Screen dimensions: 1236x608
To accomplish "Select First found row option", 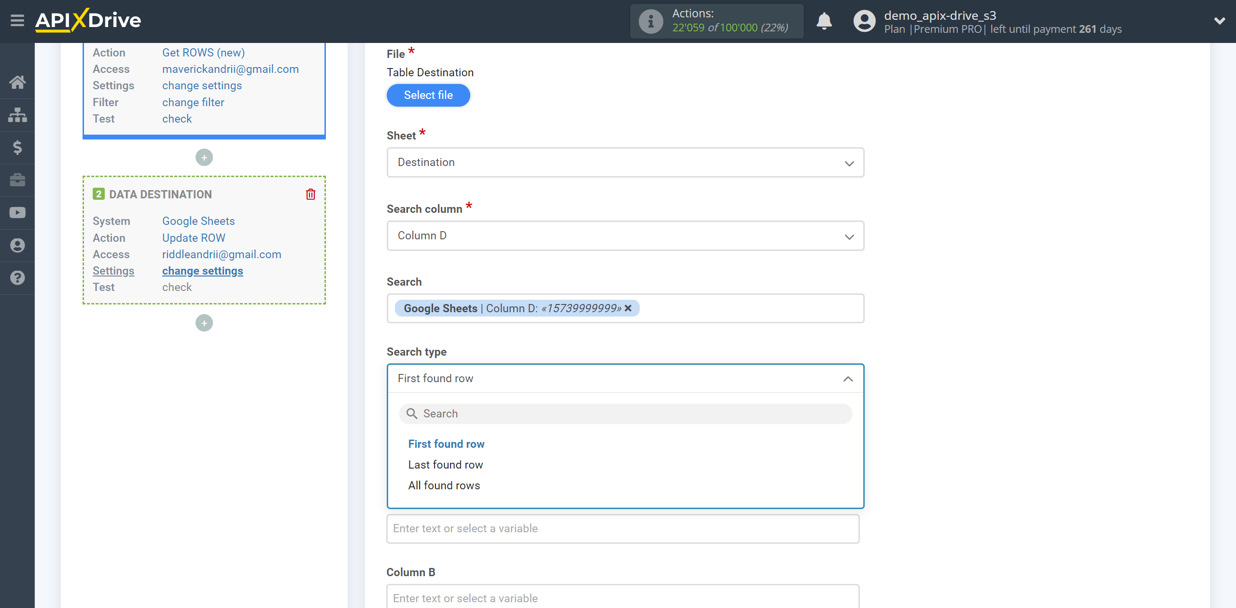I will click(x=446, y=444).
